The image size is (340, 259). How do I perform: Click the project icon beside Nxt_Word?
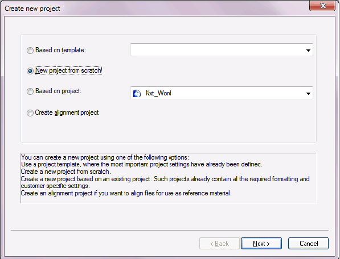pyautogui.click(x=137, y=93)
